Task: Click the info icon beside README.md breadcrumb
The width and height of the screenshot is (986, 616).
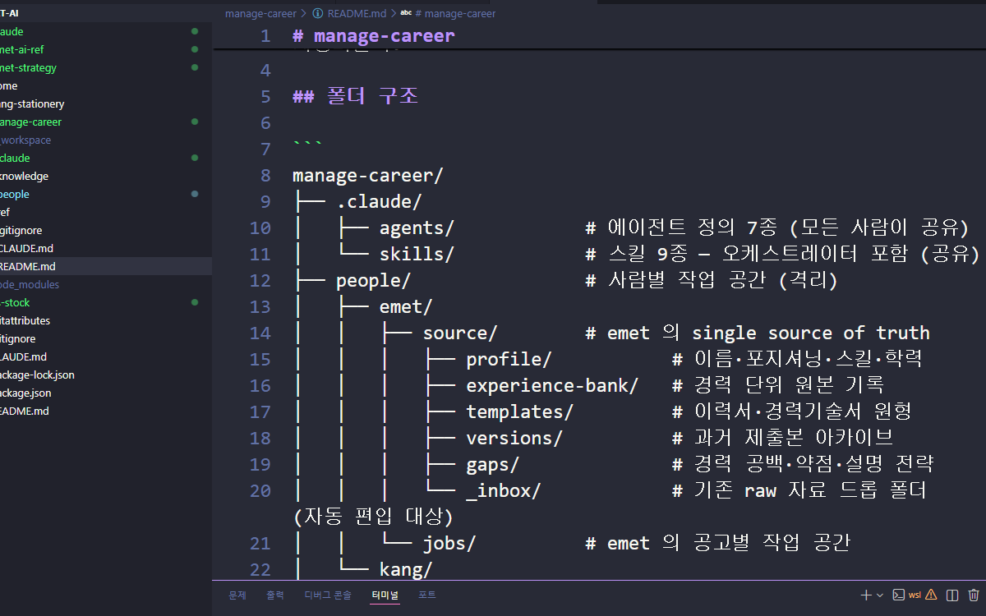Action: point(318,14)
